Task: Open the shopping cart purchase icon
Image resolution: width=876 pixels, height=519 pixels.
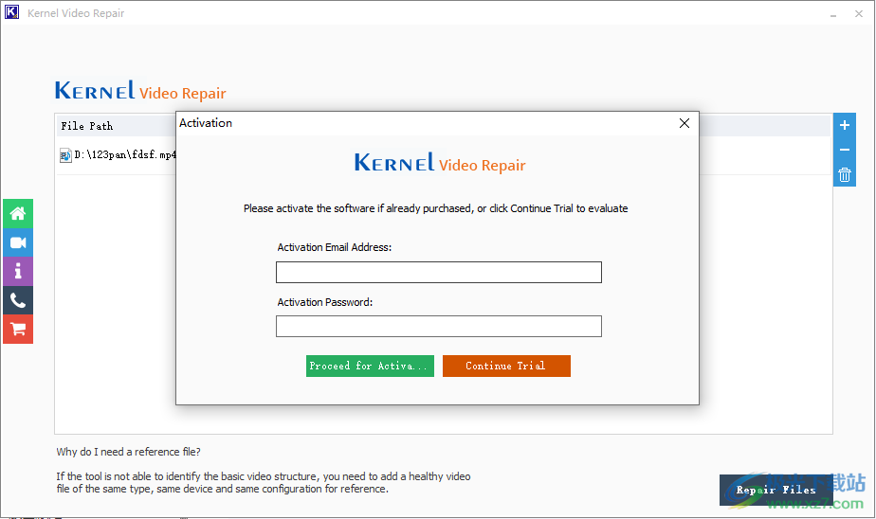Action: point(18,330)
